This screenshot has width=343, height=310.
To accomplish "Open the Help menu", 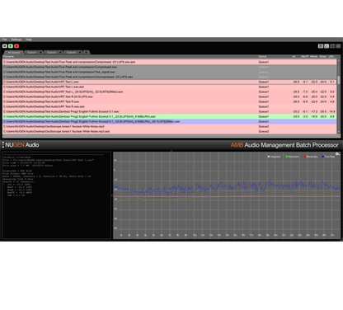I will pos(29,40).
